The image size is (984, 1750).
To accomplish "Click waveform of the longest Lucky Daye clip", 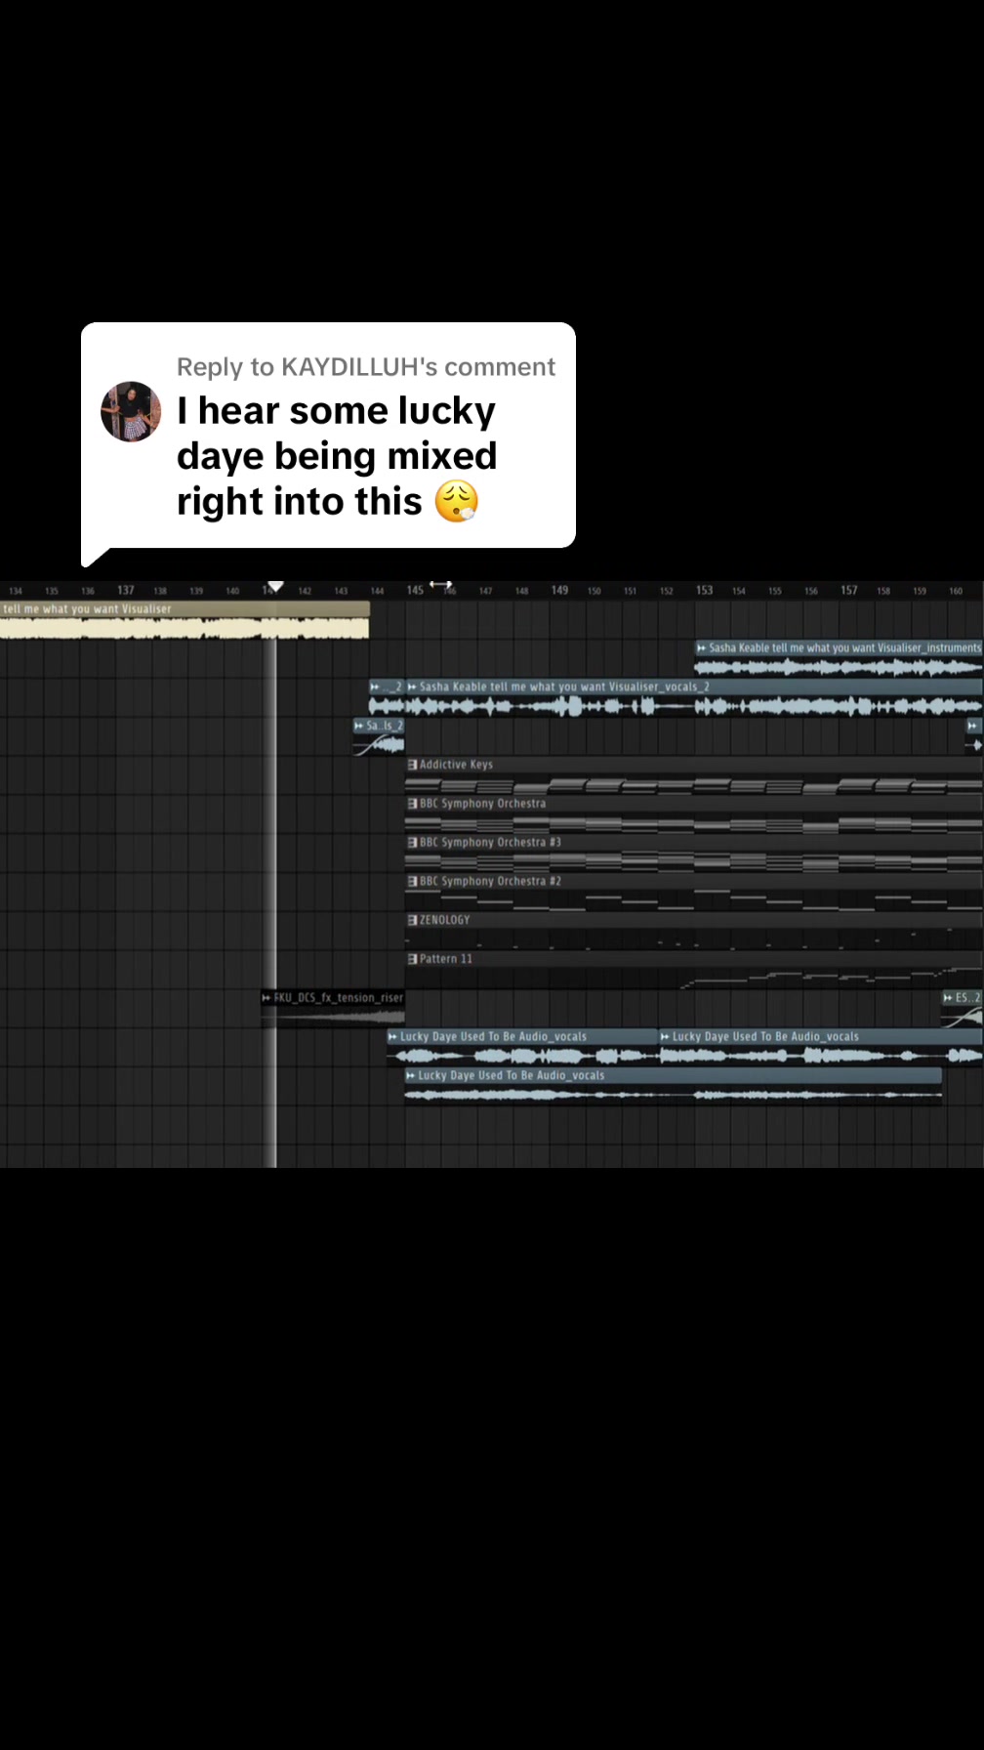I will click(674, 1095).
